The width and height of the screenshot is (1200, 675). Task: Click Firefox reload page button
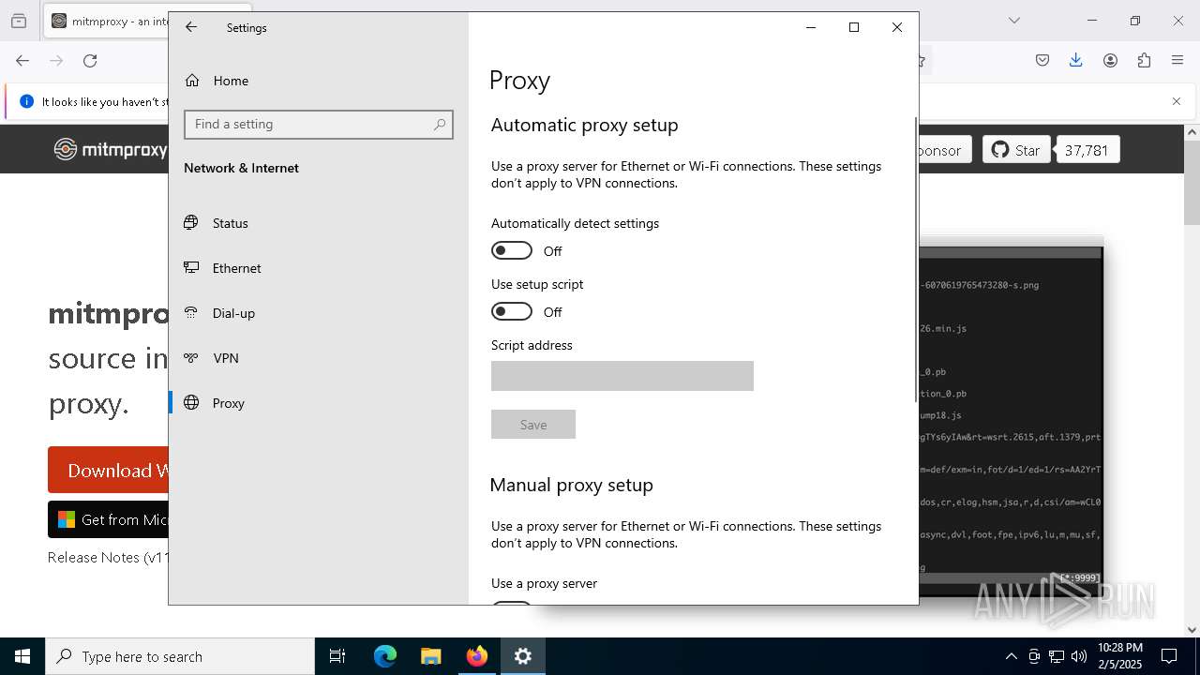click(x=90, y=61)
